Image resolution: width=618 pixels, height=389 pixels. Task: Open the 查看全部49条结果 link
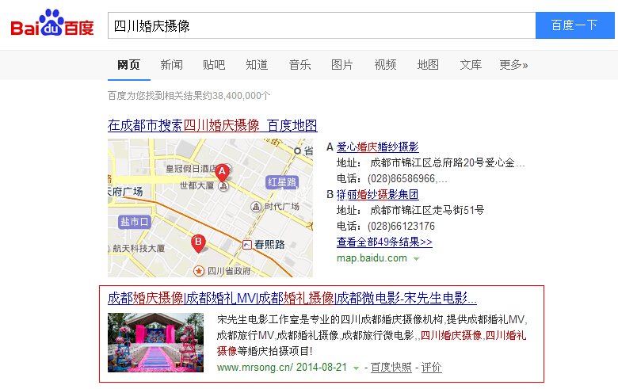(x=384, y=242)
